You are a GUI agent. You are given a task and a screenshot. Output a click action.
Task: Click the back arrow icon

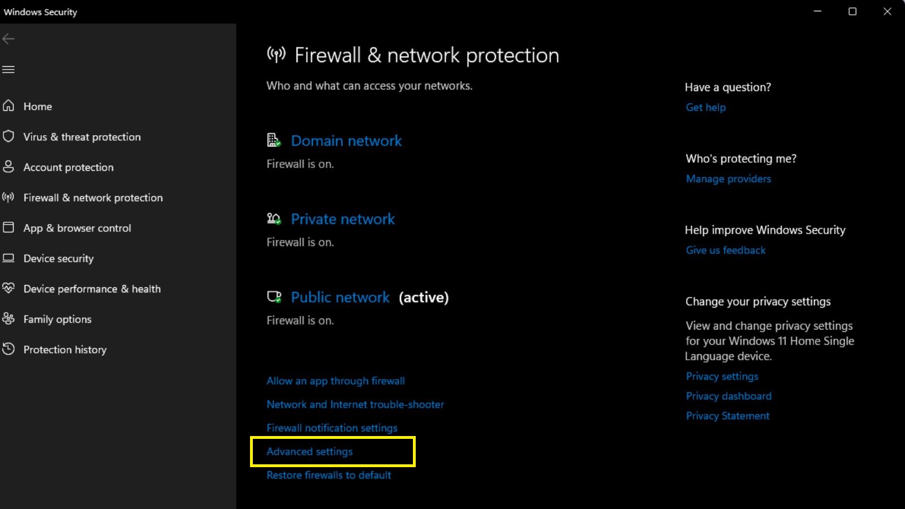pyautogui.click(x=8, y=38)
